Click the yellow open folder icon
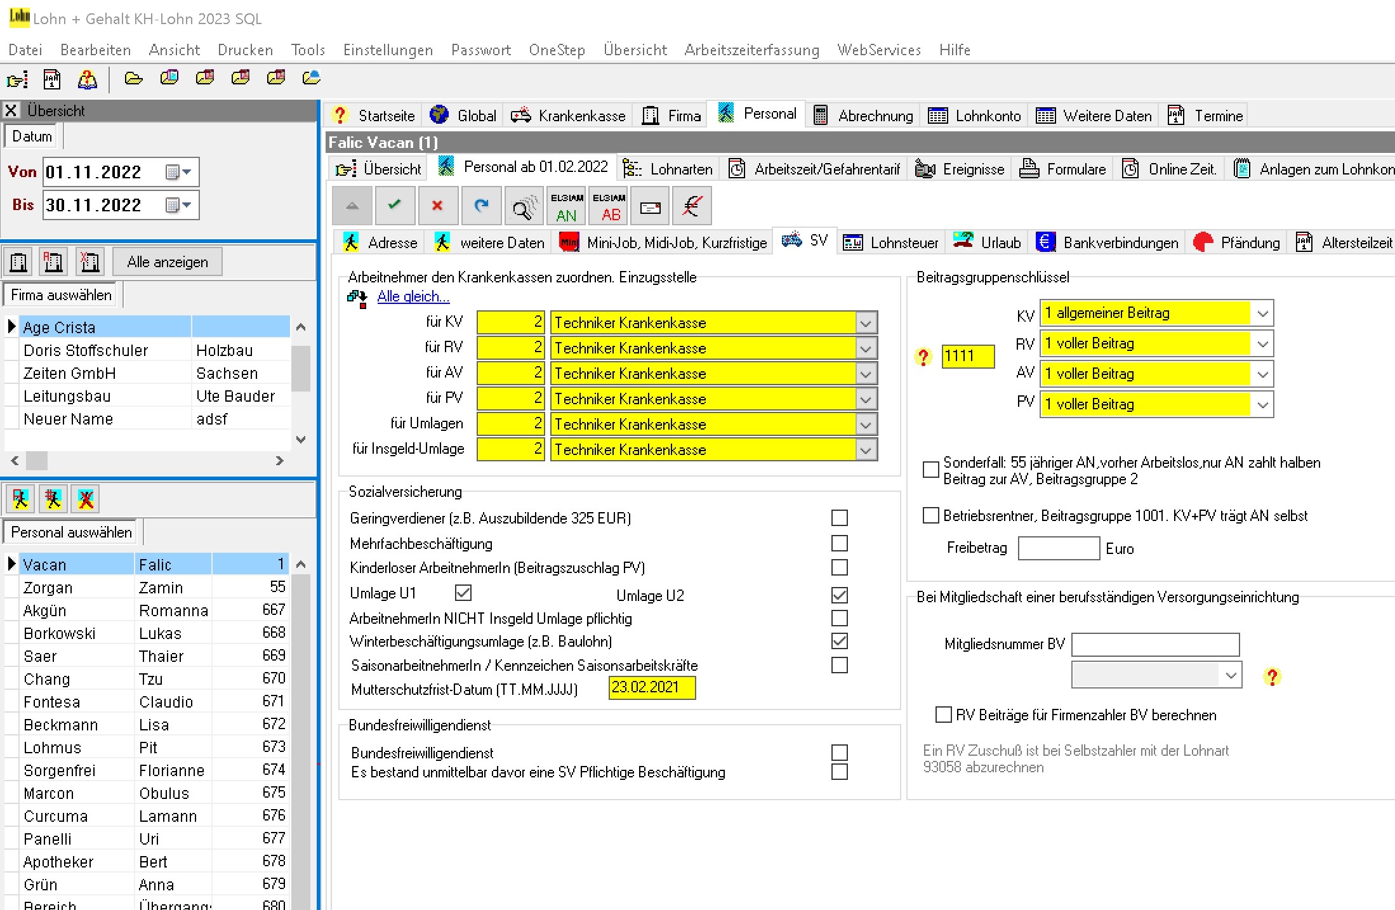Screen dimensions: 1395x910 click(x=133, y=79)
